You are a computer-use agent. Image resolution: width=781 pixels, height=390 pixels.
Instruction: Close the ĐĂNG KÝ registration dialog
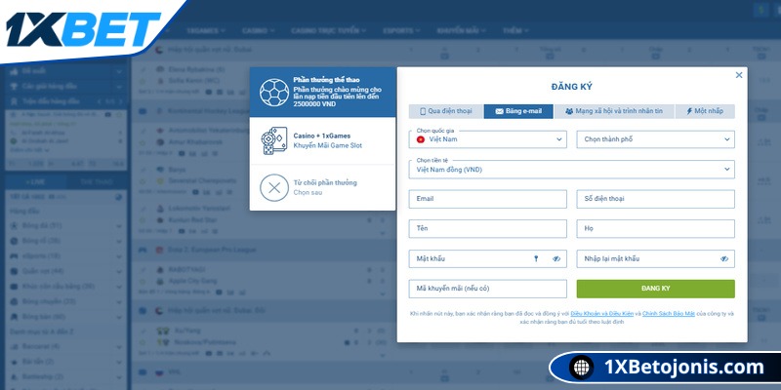pos(739,75)
